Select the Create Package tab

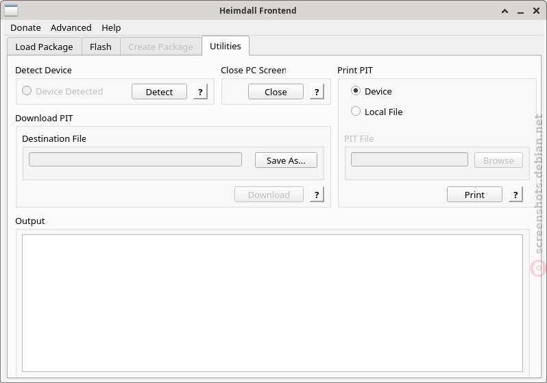click(x=161, y=47)
